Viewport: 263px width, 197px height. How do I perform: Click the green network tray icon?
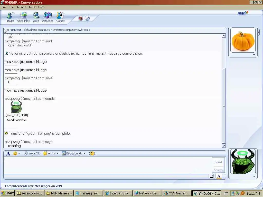click(238, 193)
